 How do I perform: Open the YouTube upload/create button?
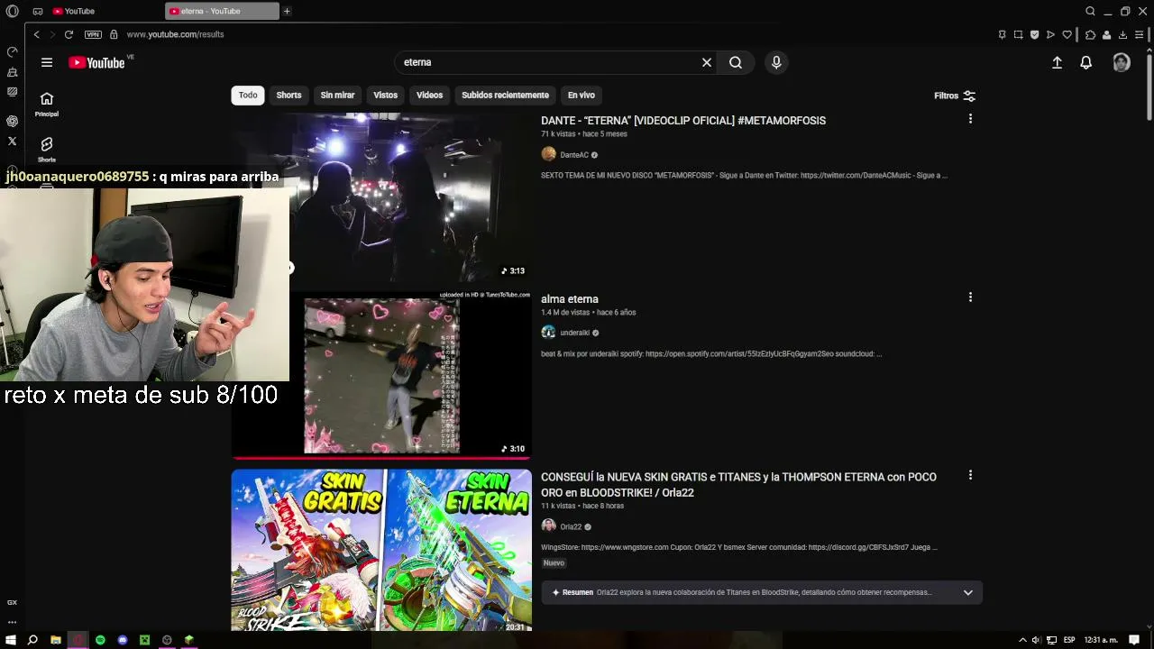click(x=1058, y=62)
